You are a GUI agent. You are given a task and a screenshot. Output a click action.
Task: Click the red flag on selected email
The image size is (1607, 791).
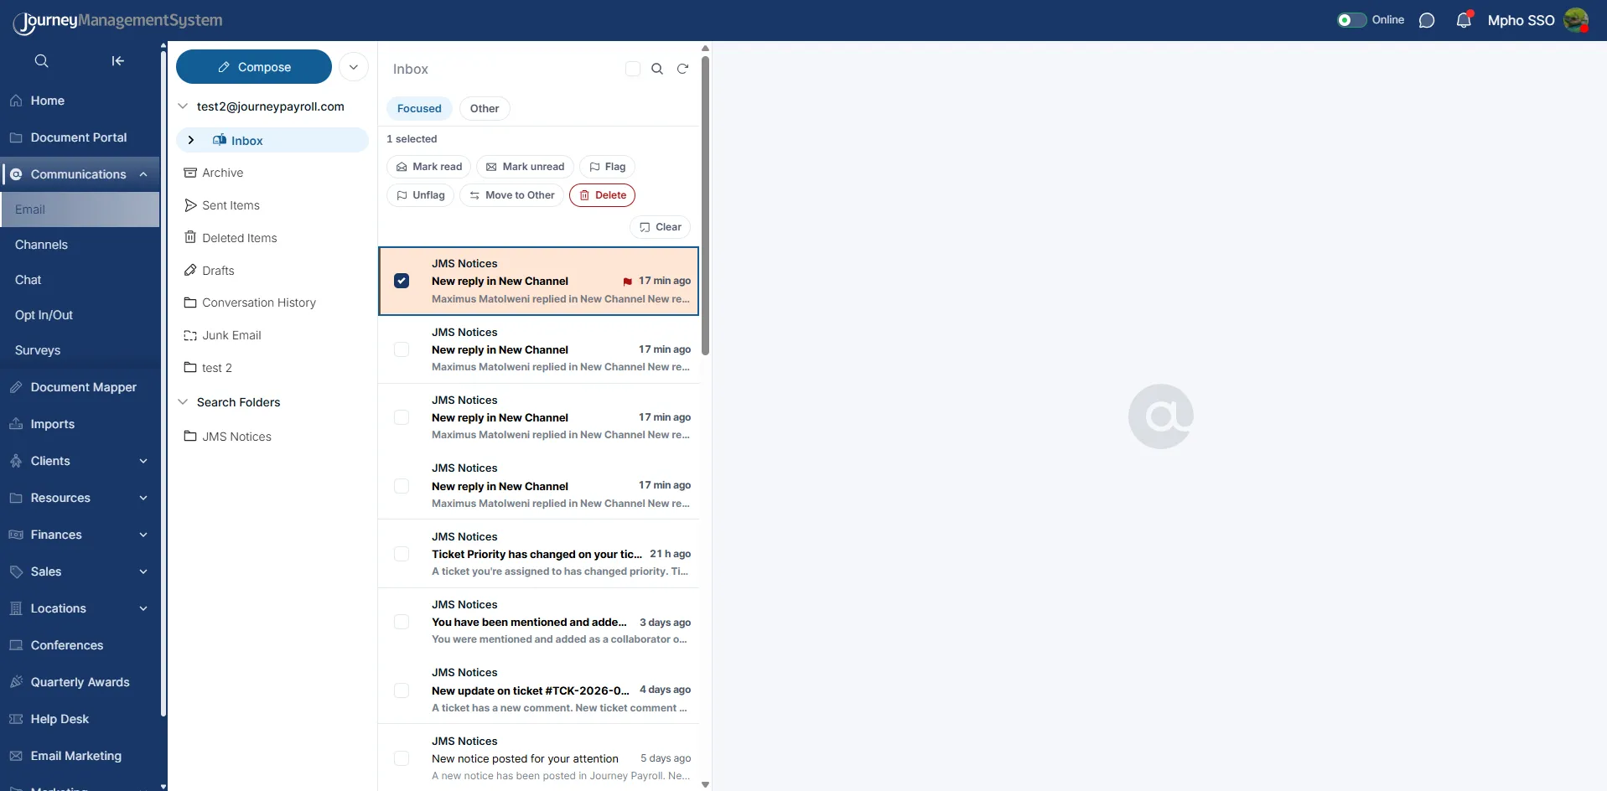(627, 282)
